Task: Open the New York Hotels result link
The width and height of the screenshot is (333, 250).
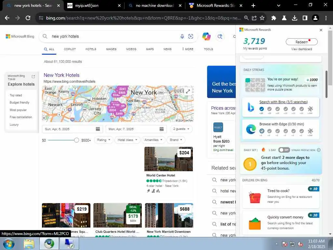Action: coord(61,75)
